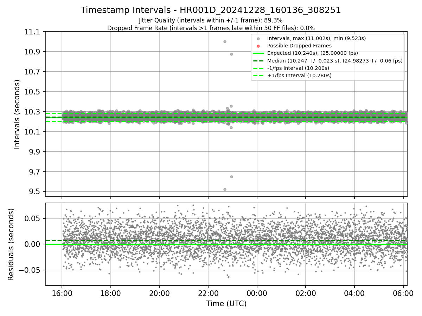
Task: Click the 'Intervals (seconds)' y-axis label
Action: click(x=17, y=114)
